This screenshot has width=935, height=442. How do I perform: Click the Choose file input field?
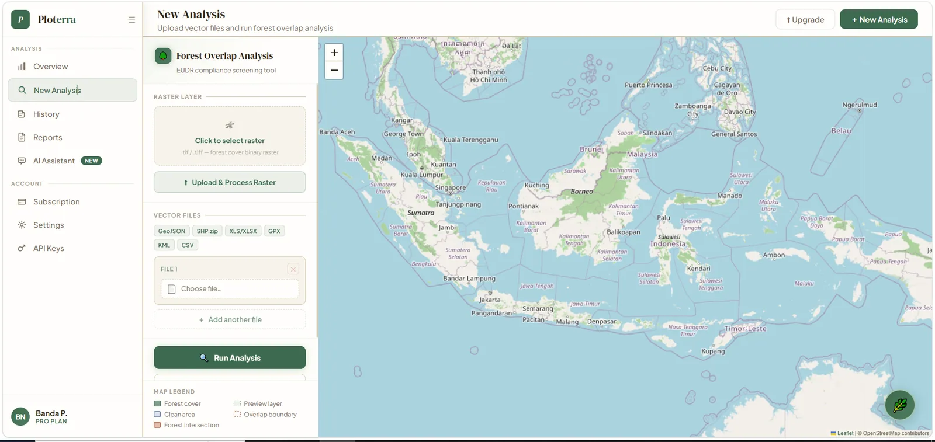230,289
